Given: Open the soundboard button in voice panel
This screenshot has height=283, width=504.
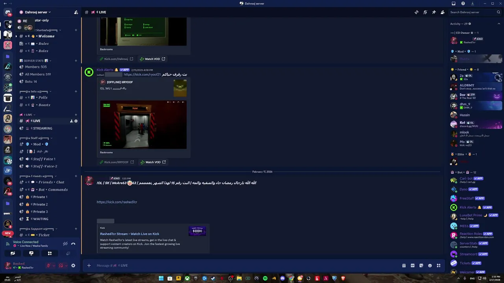Looking at the screenshot, I should click(68, 254).
